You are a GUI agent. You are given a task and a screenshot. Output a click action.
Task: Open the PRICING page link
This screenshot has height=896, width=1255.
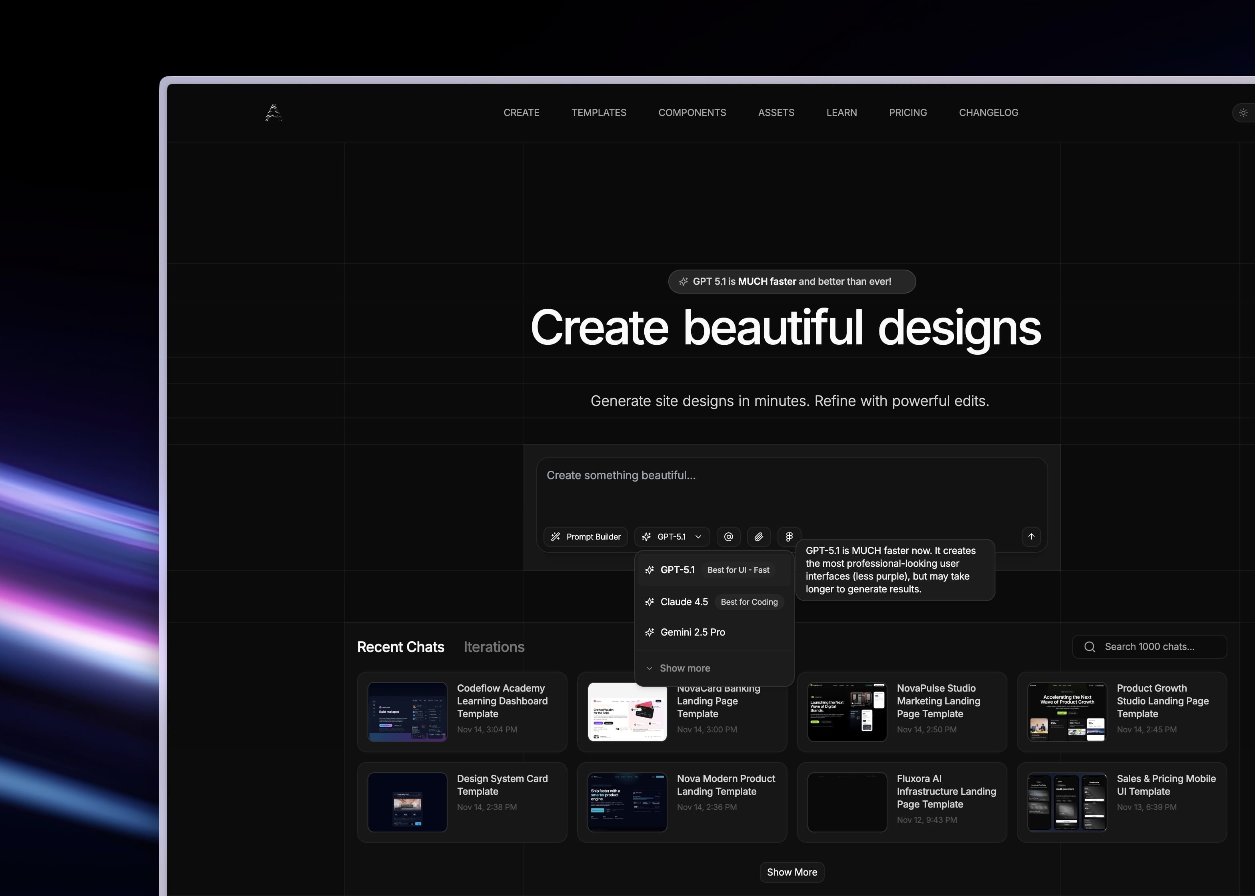(x=908, y=112)
